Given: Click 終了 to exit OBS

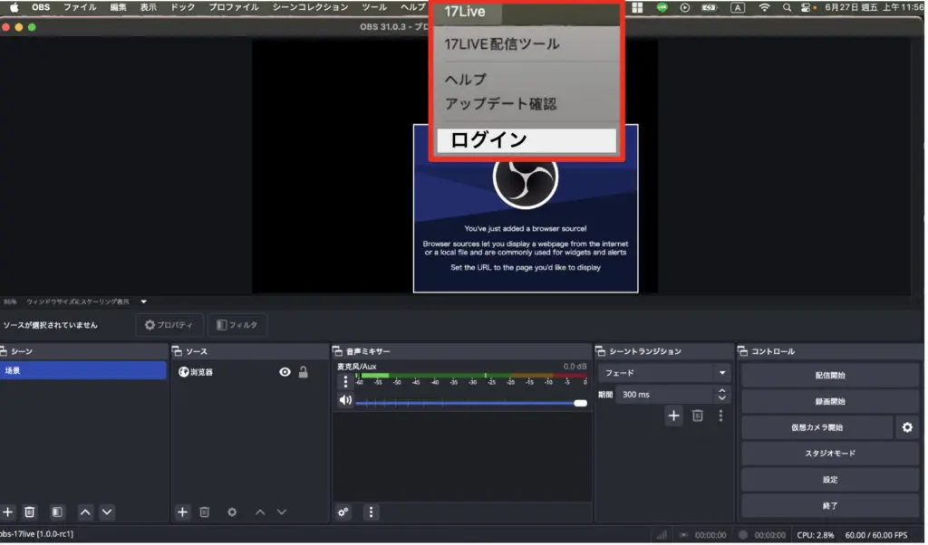Looking at the screenshot, I should (830, 507).
